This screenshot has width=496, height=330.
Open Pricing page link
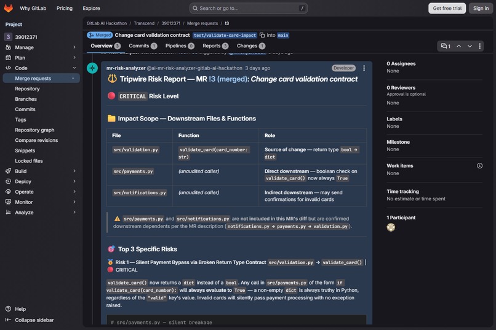(65, 8)
